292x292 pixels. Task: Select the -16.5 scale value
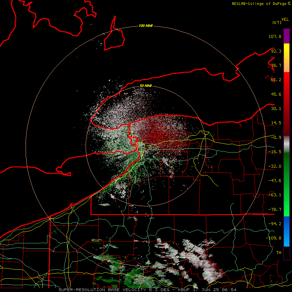point(275,152)
